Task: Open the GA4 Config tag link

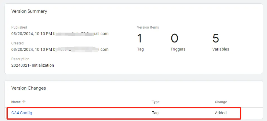Action: coord(22,113)
